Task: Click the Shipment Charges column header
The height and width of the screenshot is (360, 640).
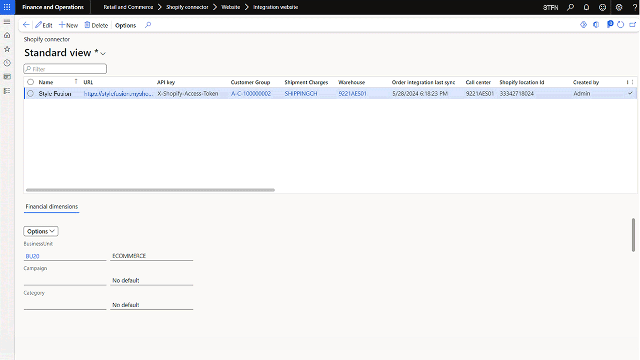Action: click(x=306, y=82)
